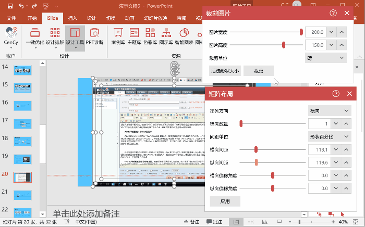Click the 裁剪 button

(259, 71)
